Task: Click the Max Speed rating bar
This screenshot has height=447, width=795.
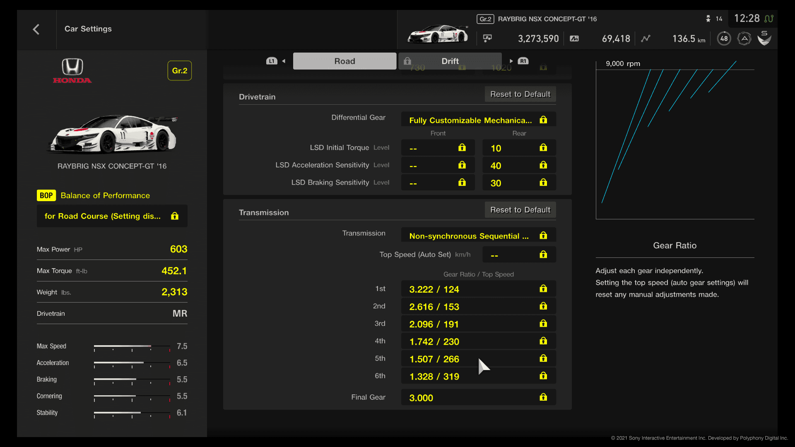Action: click(x=132, y=347)
